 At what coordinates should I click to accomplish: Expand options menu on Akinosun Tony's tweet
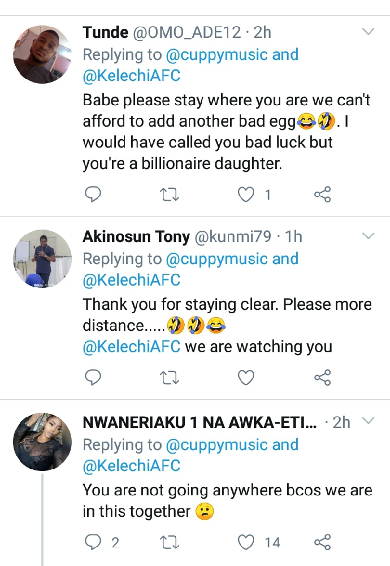point(368,235)
